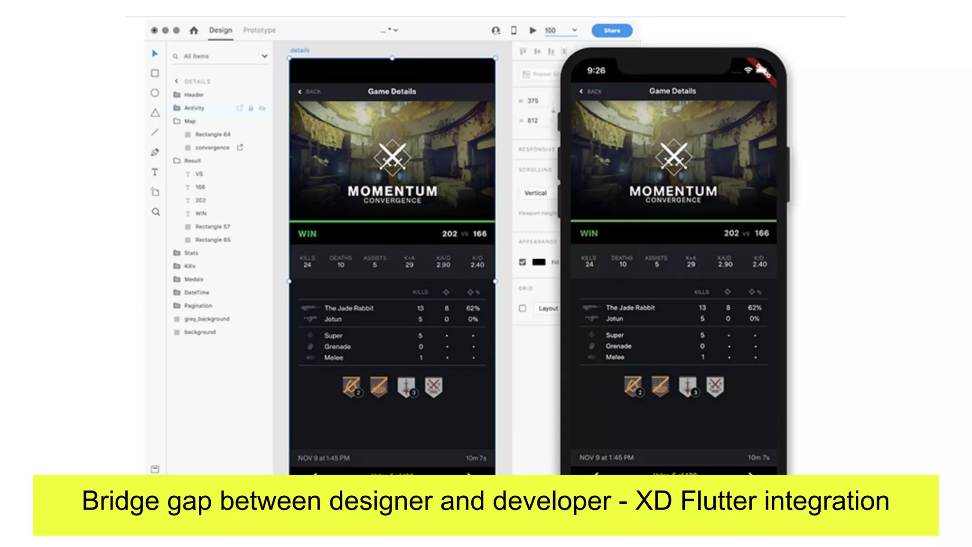
Task: Select the Ellipse tool
Action: pyautogui.click(x=155, y=93)
